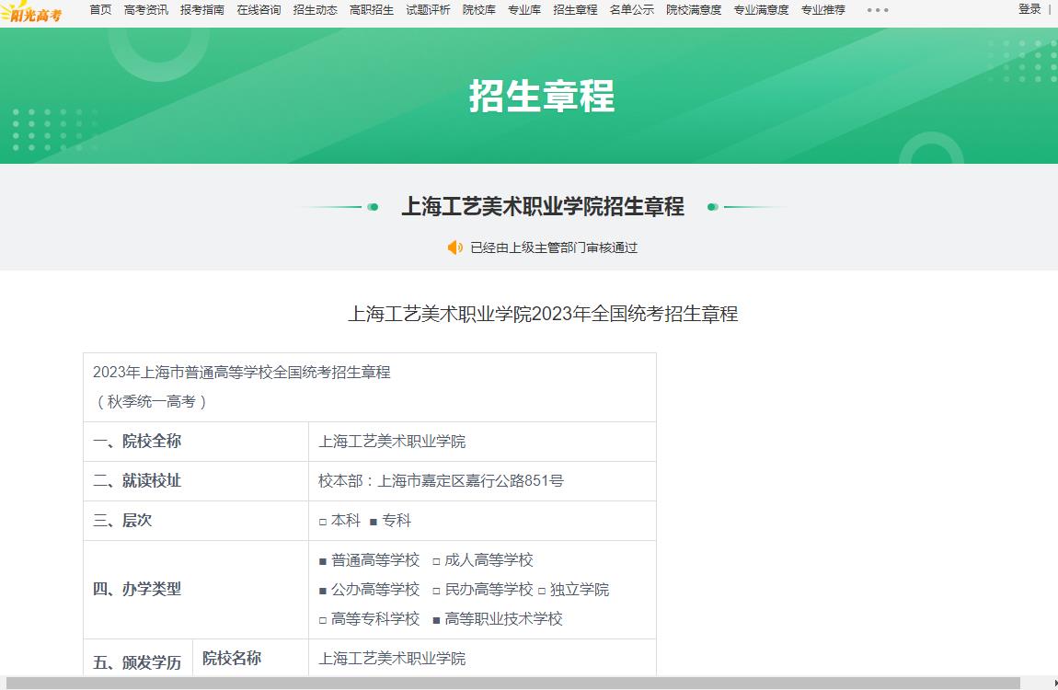Click the heading containing 2023年全国统考招生章程 above the table
This screenshot has width=1058, height=690.
pyautogui.click(x=543, y=314)
